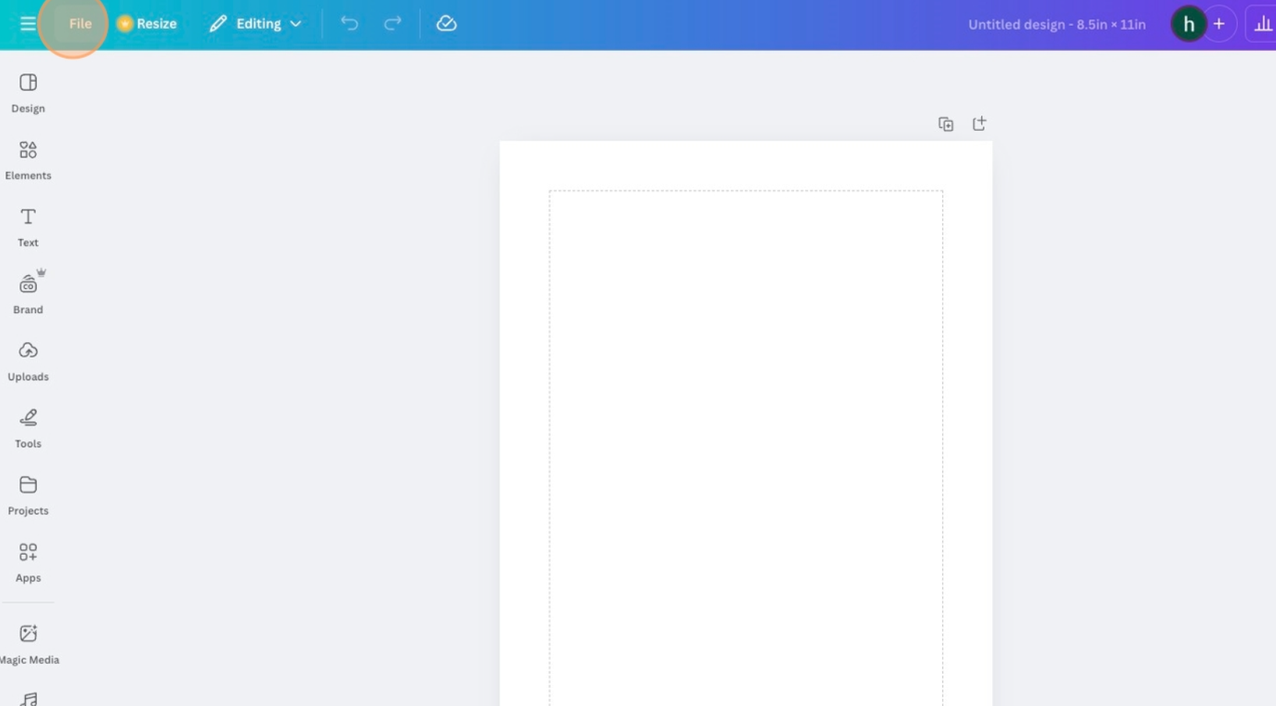Open the Uploads panel
1276x706 pixels.
tap(28, 360)
